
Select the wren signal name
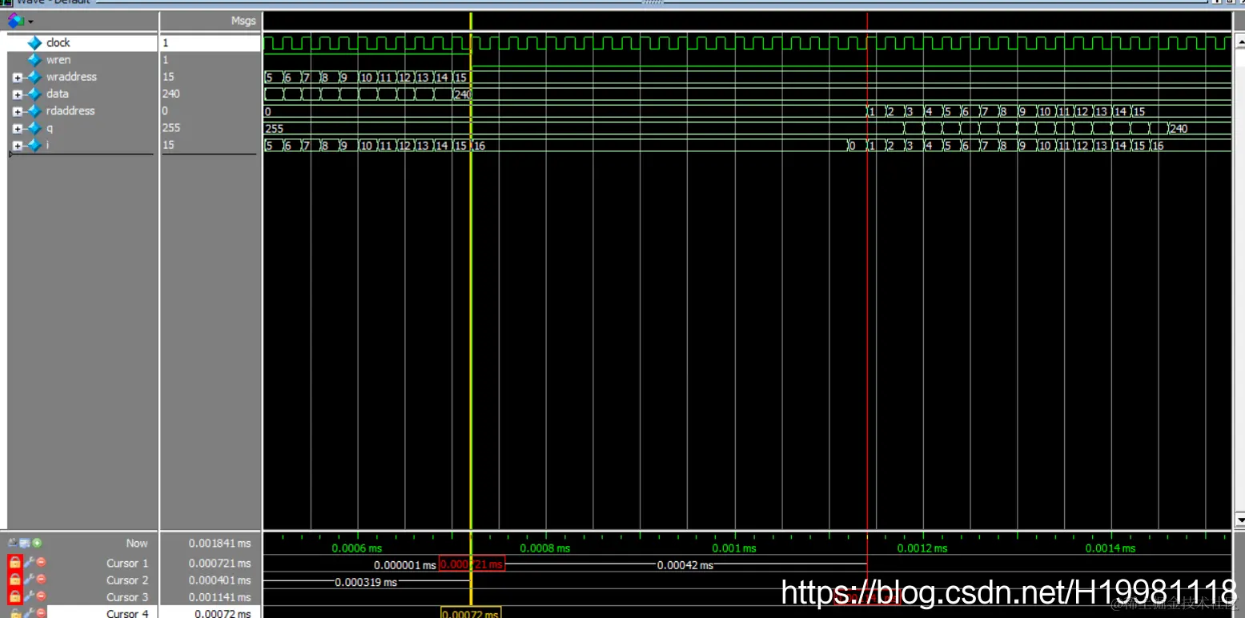(58, 60)
